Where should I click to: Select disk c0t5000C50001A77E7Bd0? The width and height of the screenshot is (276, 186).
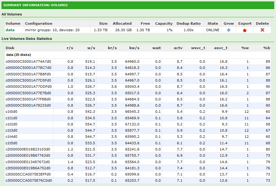pos(28,93)
